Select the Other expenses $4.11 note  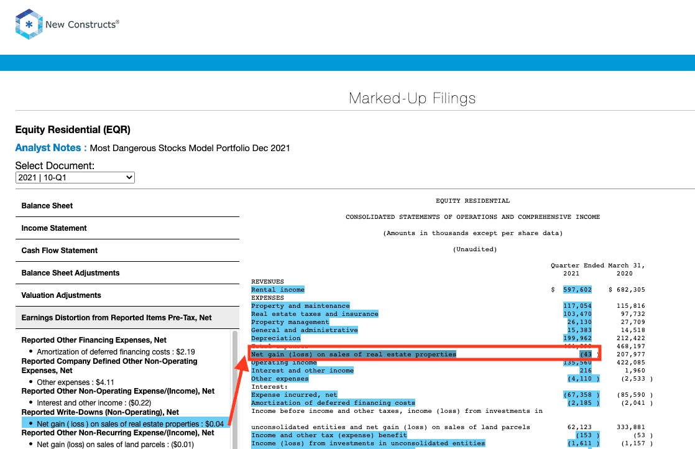75,382
